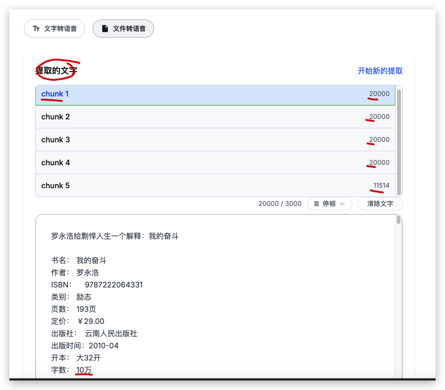Click the 作者 罗永浩 line
Screen dimensions: 445x390
75,272
